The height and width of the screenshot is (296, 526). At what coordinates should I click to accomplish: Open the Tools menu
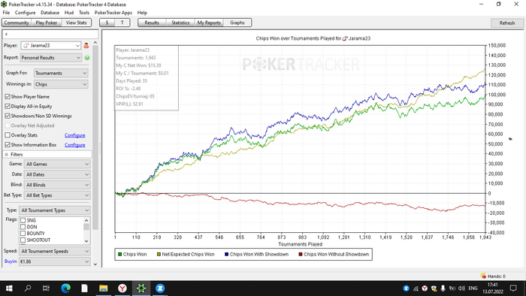click(x=84, y=13)
